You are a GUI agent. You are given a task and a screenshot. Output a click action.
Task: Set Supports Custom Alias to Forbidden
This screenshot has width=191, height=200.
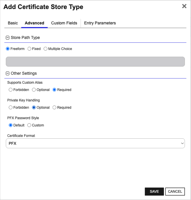pyautogui.click(x=10, y=90)
